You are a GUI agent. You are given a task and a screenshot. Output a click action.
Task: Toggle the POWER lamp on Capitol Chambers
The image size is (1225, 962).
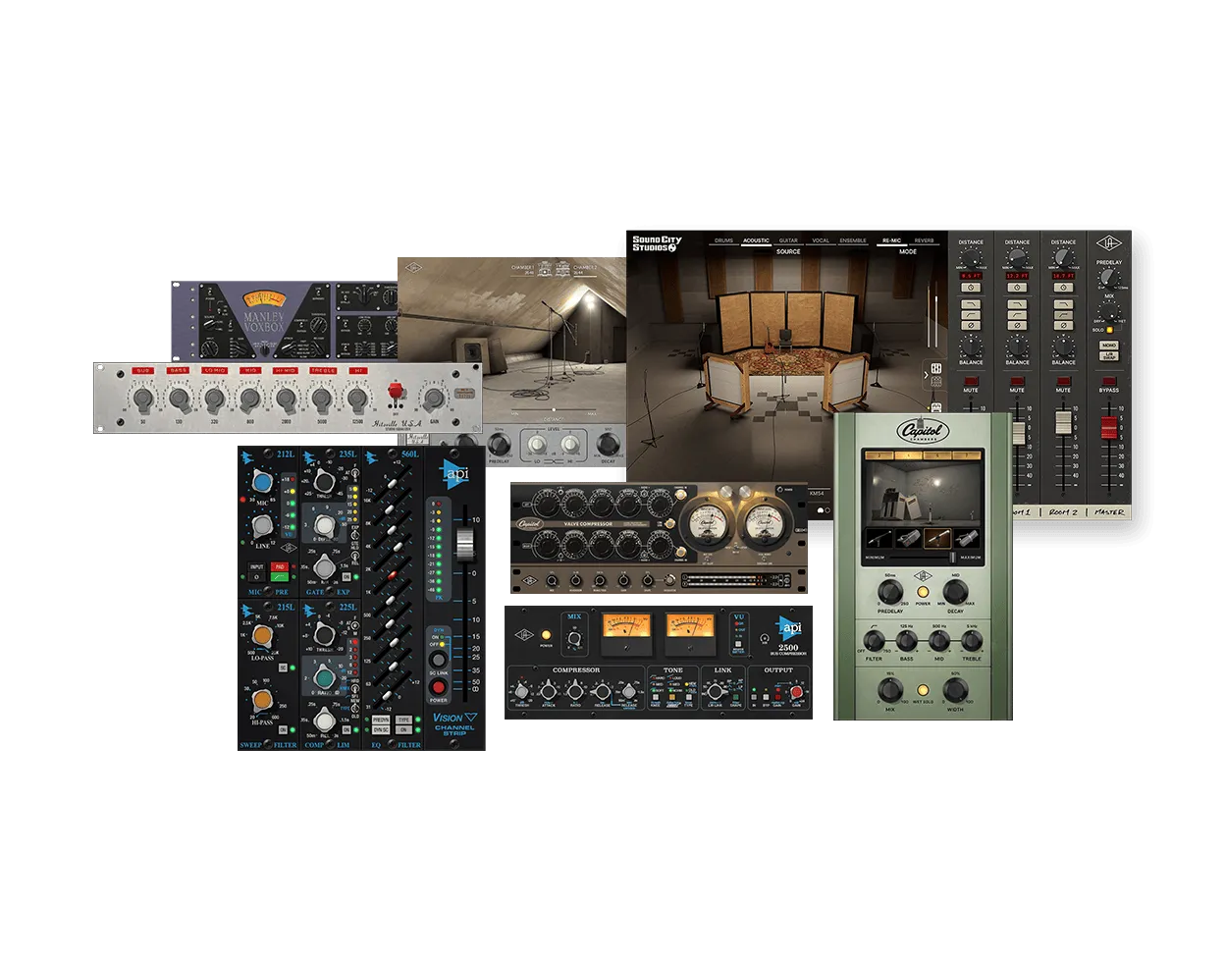click(x=923, y=593)
